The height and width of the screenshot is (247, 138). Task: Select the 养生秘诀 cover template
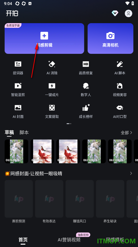110,202
